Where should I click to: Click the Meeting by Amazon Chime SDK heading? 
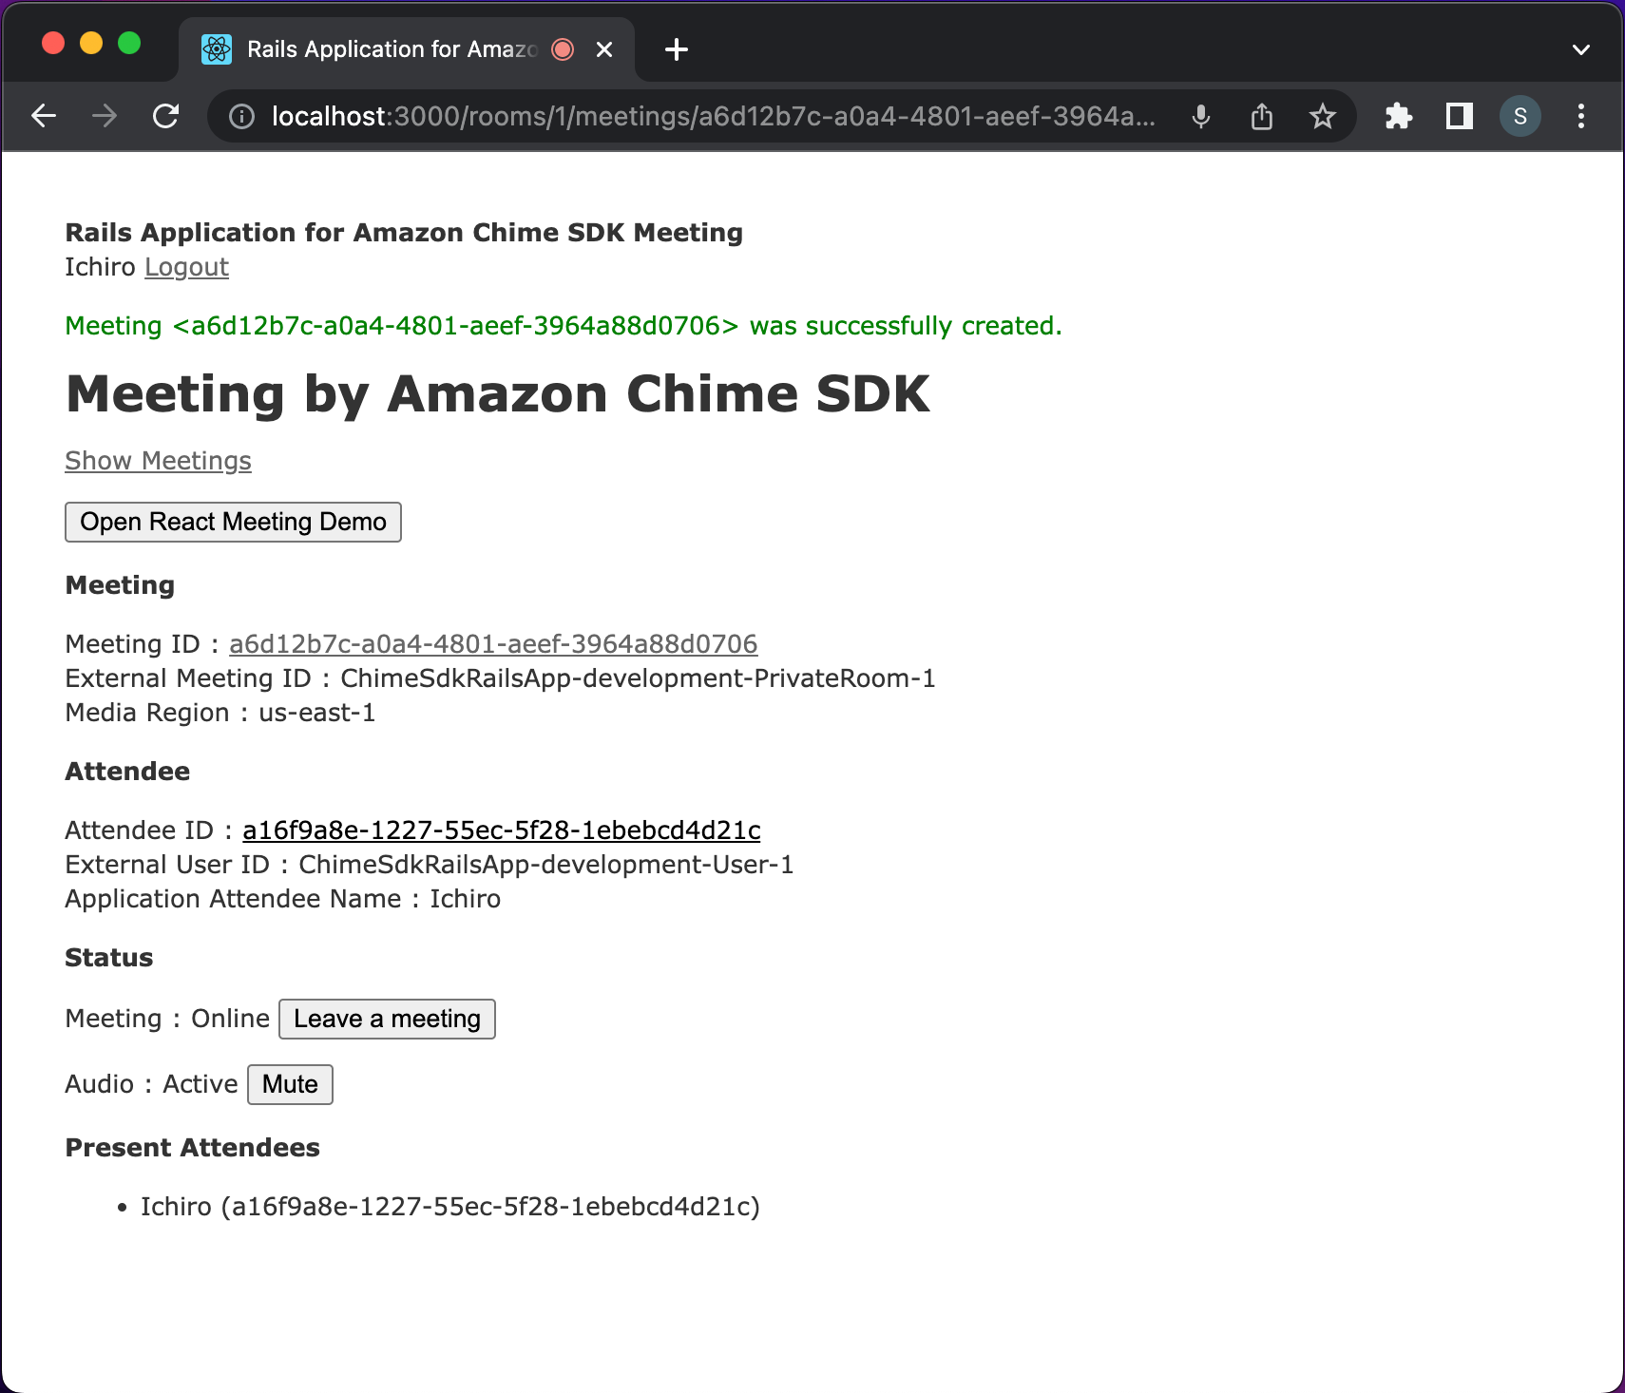pos(498,393)
